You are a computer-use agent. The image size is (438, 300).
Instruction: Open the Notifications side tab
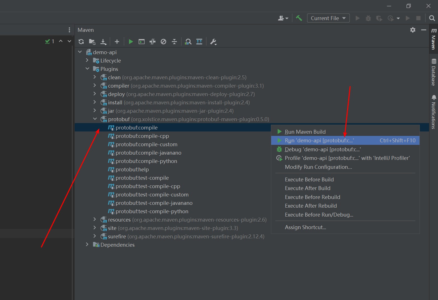[434, 112]
